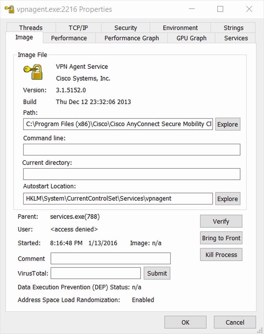This screenshot has height=334, width=264.
Task: Click the VirusTotal result field
Action: (96, 273)
